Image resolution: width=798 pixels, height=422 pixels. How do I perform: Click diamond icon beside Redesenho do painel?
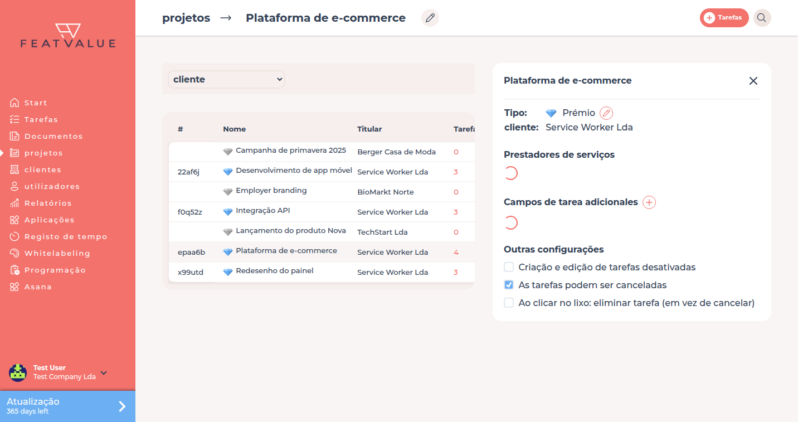(x=227, y=272)
